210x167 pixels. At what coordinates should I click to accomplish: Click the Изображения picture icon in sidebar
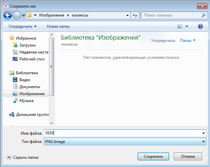[15, 94]
